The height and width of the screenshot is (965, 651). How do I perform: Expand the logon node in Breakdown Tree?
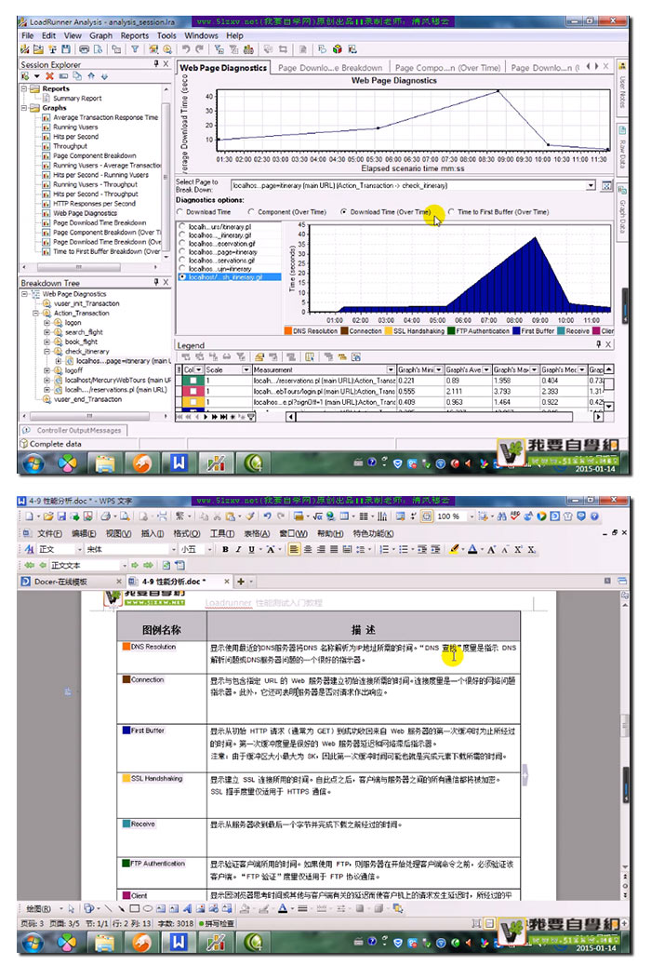tap(46, 323)
